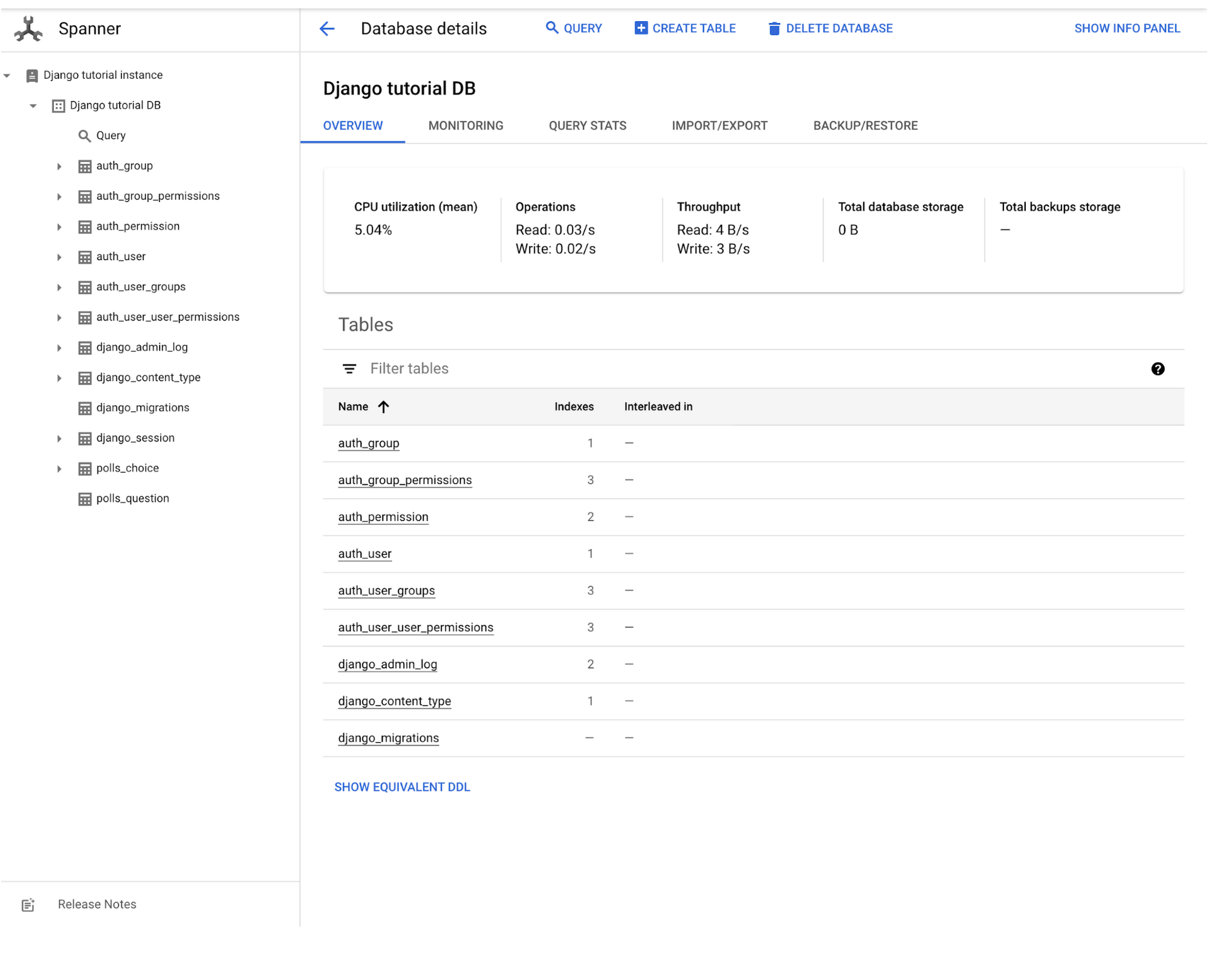This screenshot has height=968, width=1209.
Task: Expand the auth_group_permissions tree node
Action: pyautogui.click(x=59, y=197)
